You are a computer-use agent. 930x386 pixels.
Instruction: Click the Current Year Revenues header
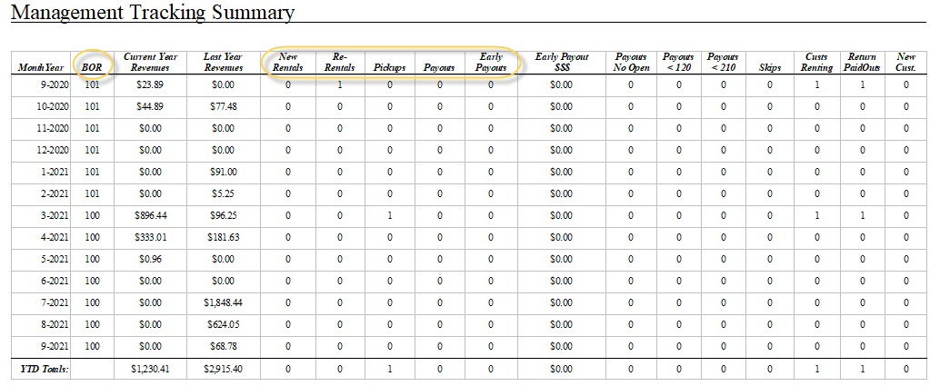(x=149, y=62)
